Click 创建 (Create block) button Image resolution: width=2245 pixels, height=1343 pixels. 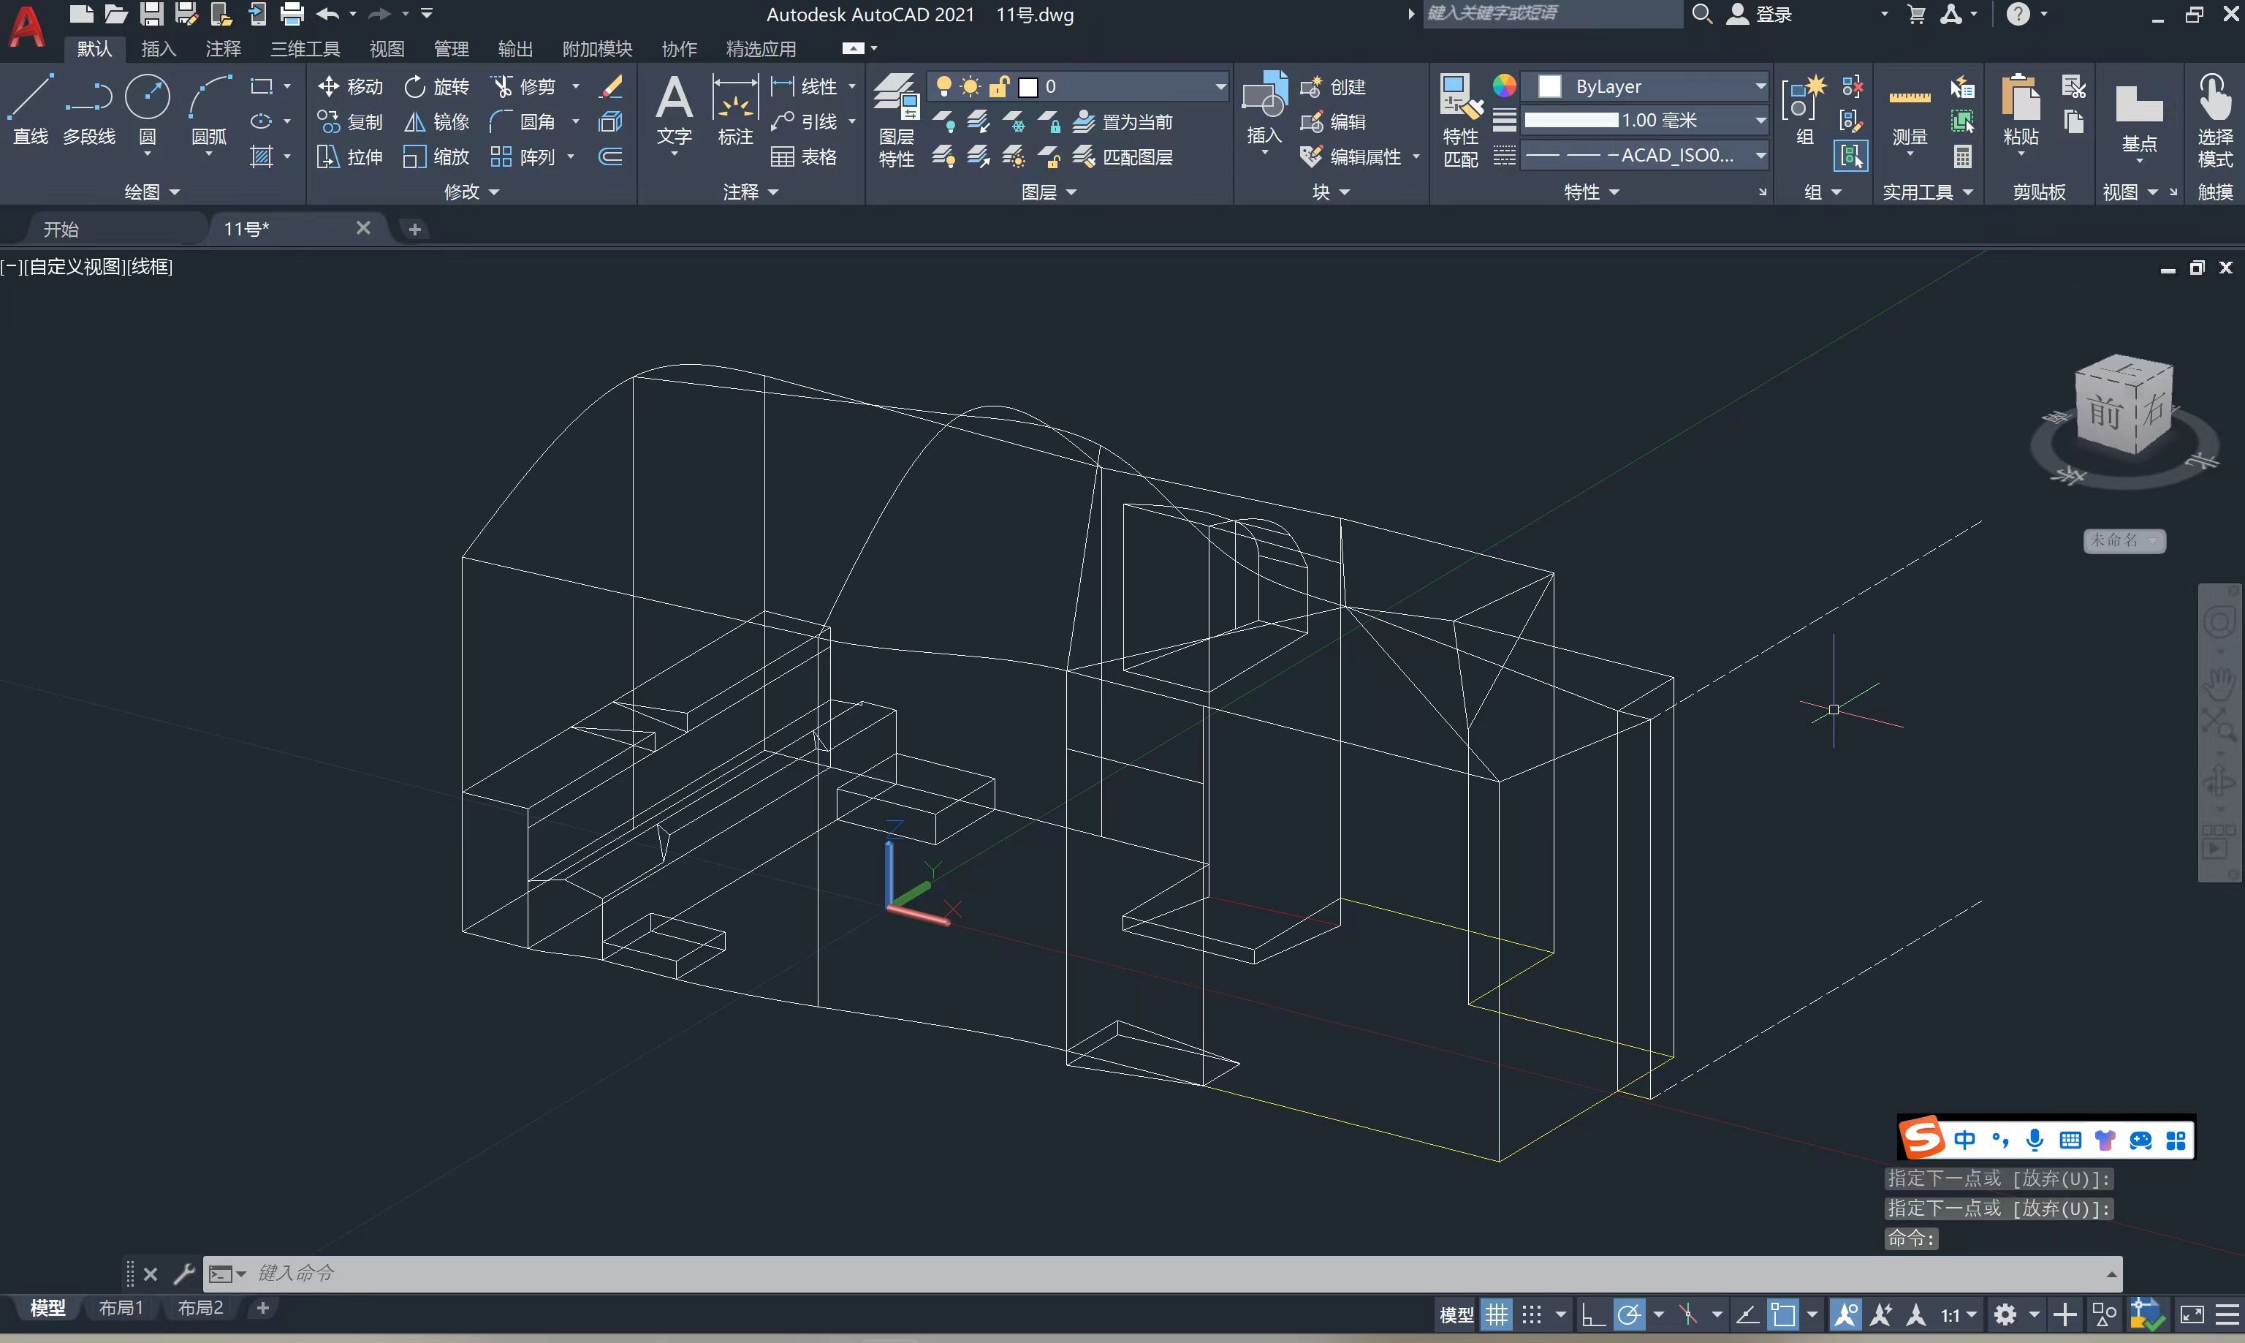[1332, 87]
